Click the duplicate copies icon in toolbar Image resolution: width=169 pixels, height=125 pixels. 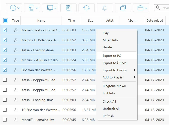pos(123,8)
